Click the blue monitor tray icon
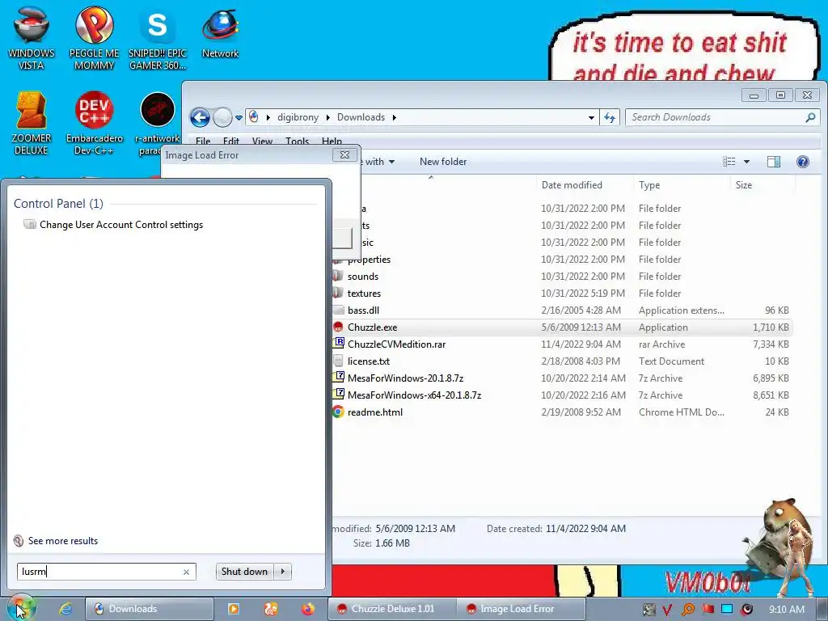This screenshot has height=621, width=828. point(727,610)
